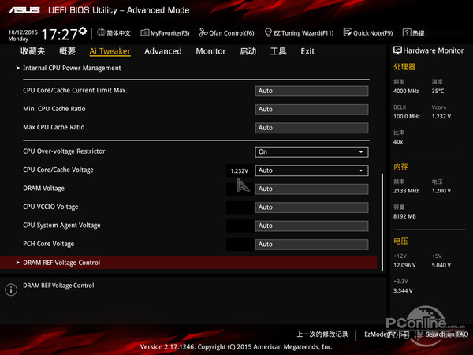Expand Internal CPU Power Management submenu
This screenshot has height=355, width=473.
pos(72,68)
